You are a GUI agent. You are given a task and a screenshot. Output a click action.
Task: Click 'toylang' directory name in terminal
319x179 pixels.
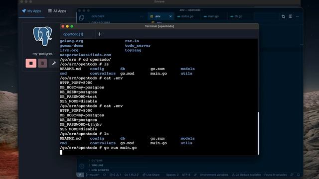(x=133, y=50)
